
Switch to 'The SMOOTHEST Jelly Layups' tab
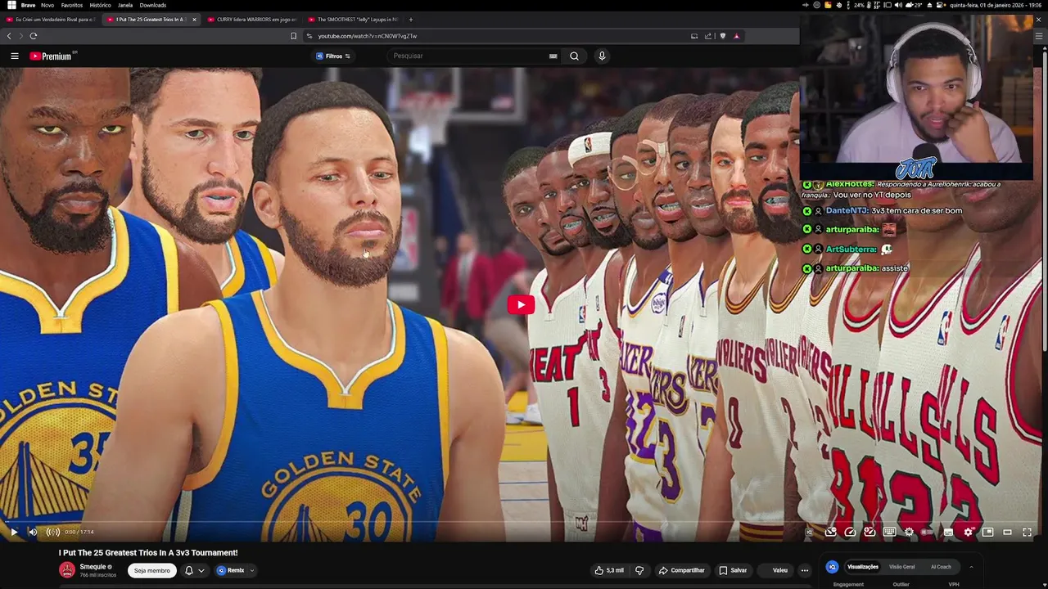pyautogui.click(x=351, y=19)
